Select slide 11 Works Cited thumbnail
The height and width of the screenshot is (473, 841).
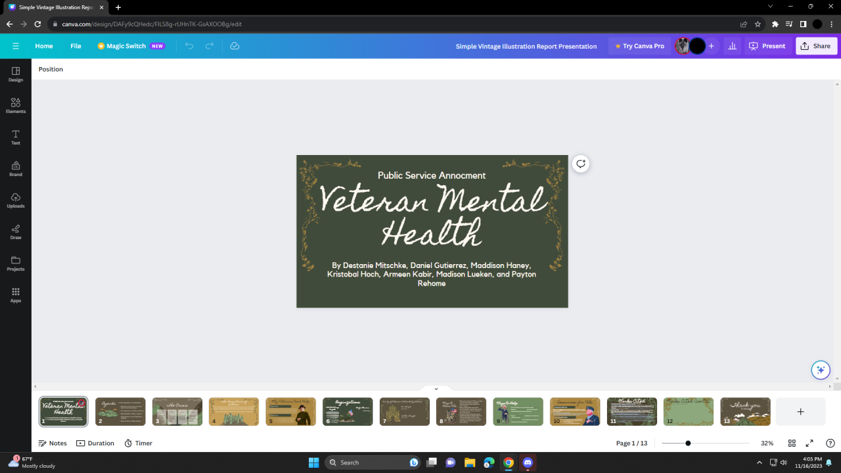tap(631, 411)
